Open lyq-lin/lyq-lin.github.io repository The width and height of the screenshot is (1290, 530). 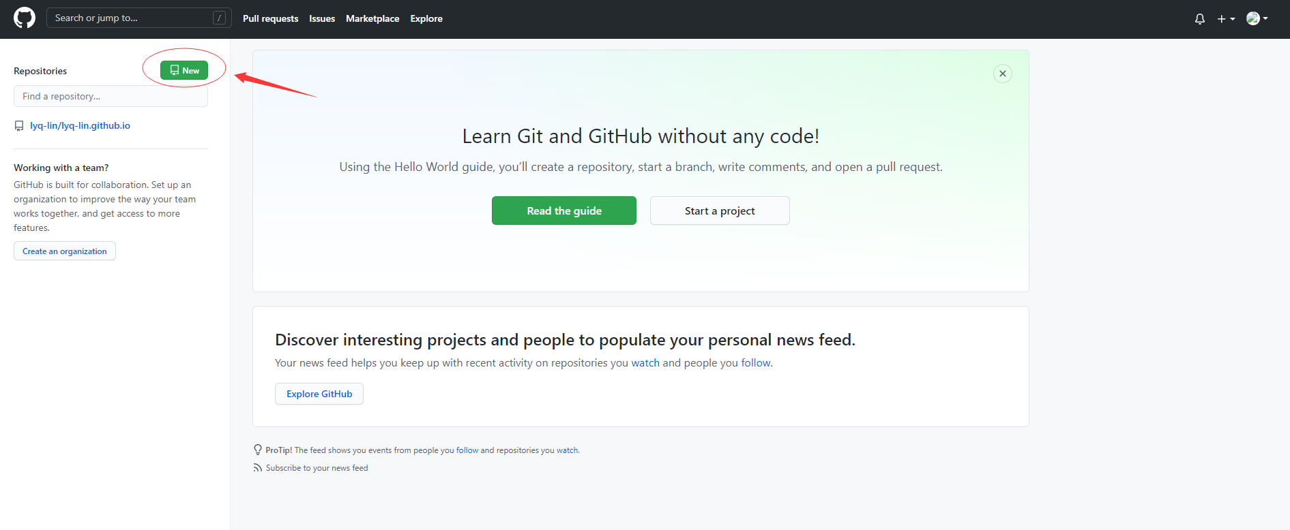coord(80,125)
